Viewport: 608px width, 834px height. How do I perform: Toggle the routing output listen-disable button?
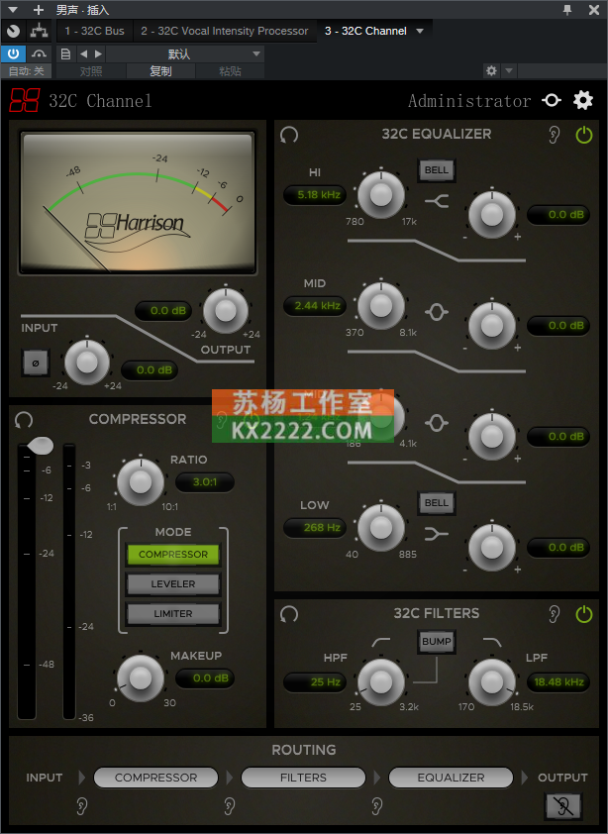(563, 806)
